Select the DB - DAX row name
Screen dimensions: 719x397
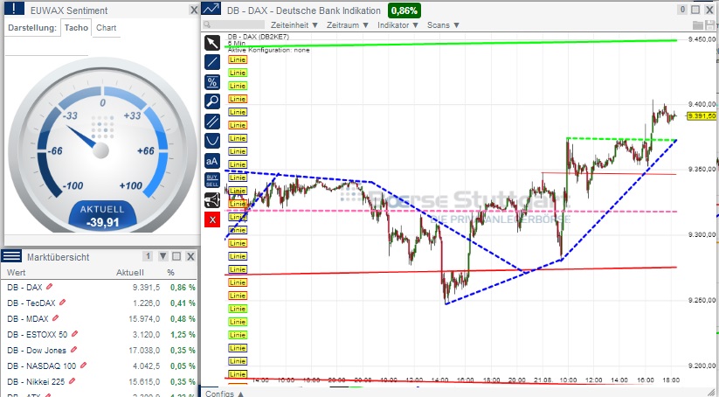point(24,288)
